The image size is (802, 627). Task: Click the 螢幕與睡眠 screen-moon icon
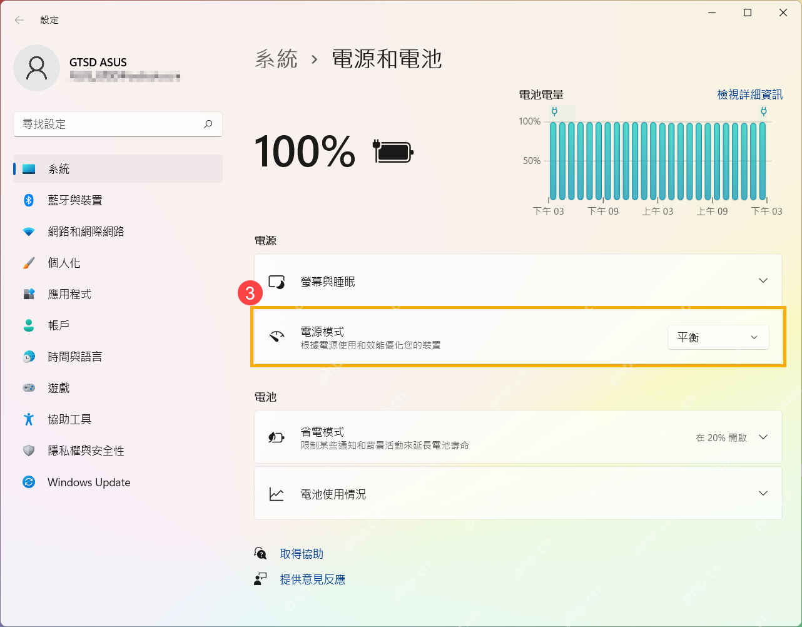click(277, 282)
